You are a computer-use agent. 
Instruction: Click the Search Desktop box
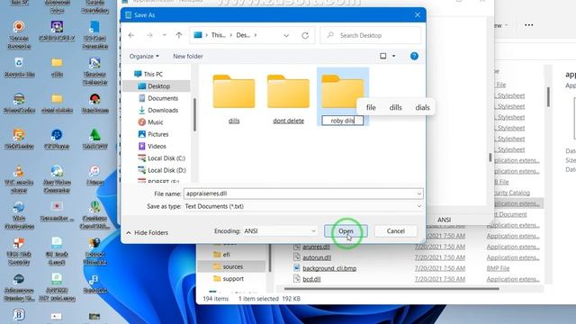(x=371, y=35)
